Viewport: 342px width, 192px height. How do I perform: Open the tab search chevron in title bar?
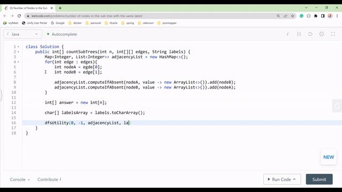306,7
